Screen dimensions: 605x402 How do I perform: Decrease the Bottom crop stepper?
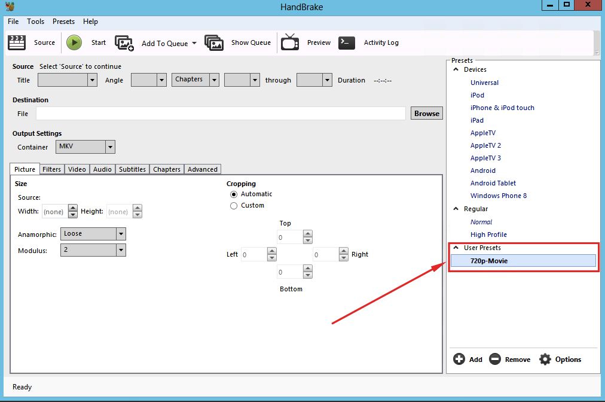pyautogui.click(x=307, y=275)
